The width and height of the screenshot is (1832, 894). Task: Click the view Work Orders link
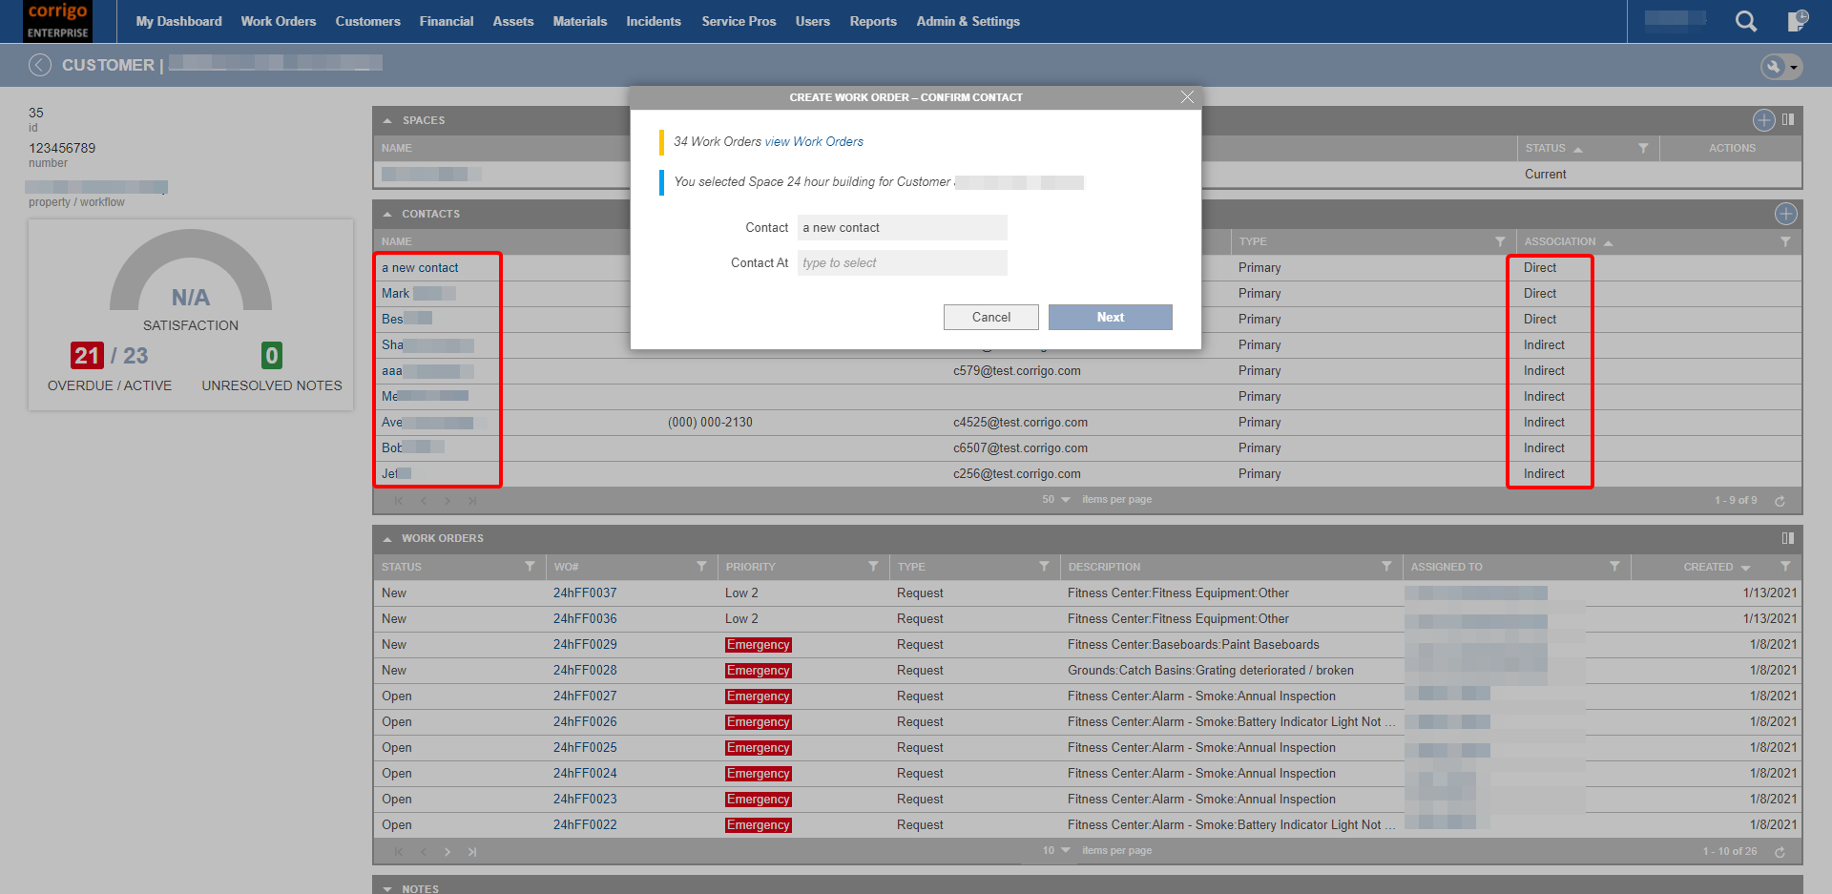click(x=813, y=141)
